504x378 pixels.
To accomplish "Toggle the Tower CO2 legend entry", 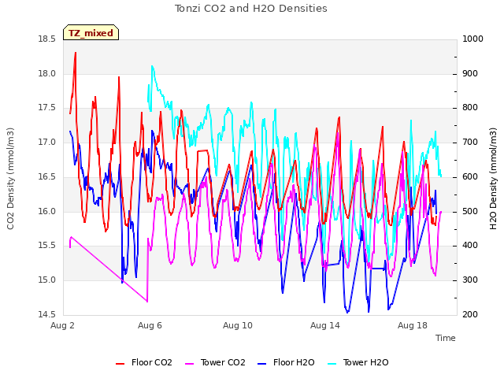I will (215, 362).
